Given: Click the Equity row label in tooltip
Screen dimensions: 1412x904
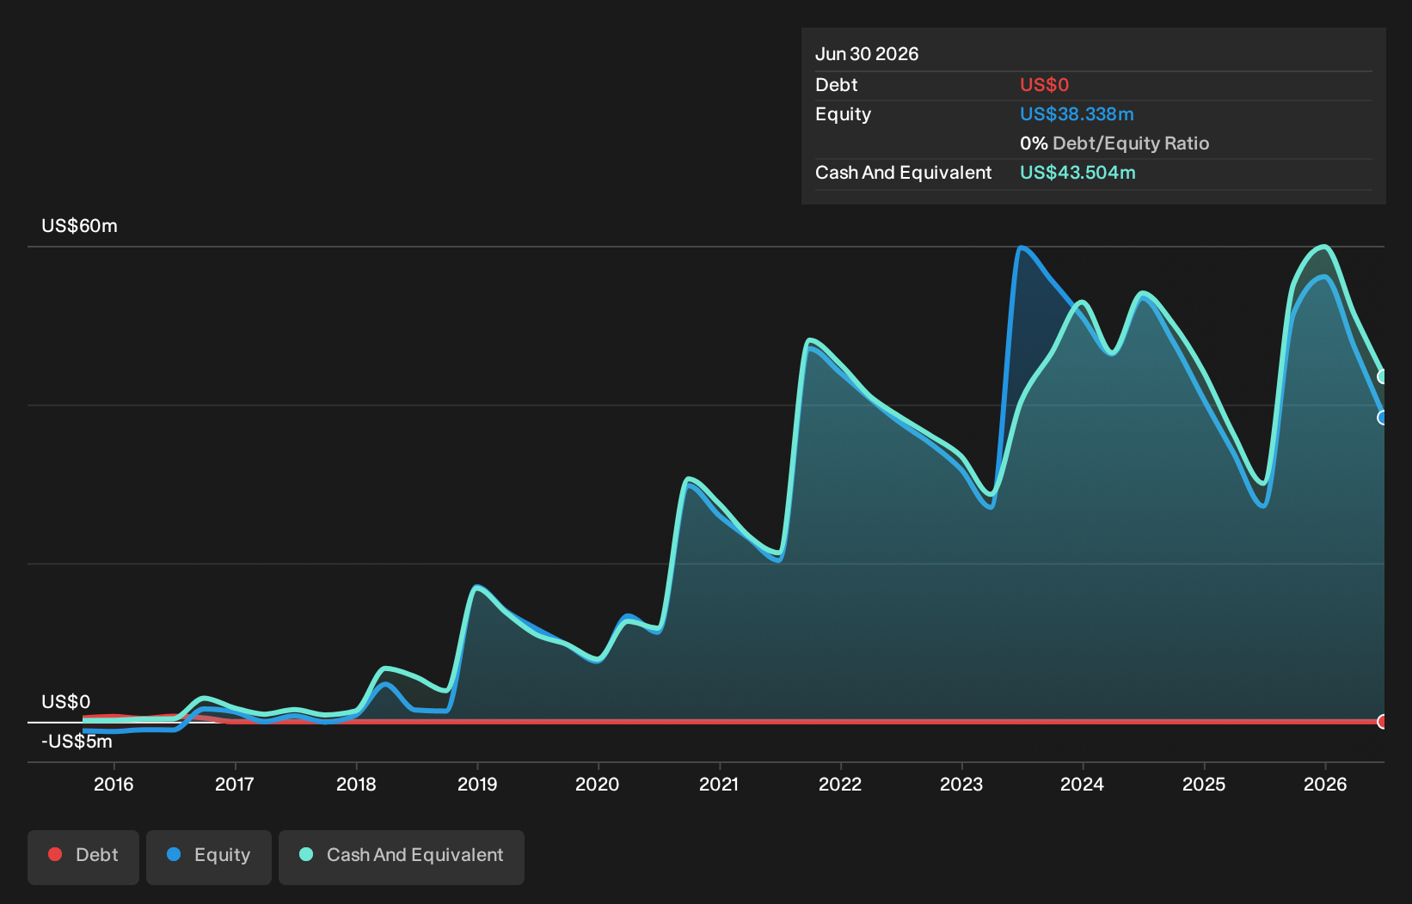Looking at the screenshot, I should point(844,114).
